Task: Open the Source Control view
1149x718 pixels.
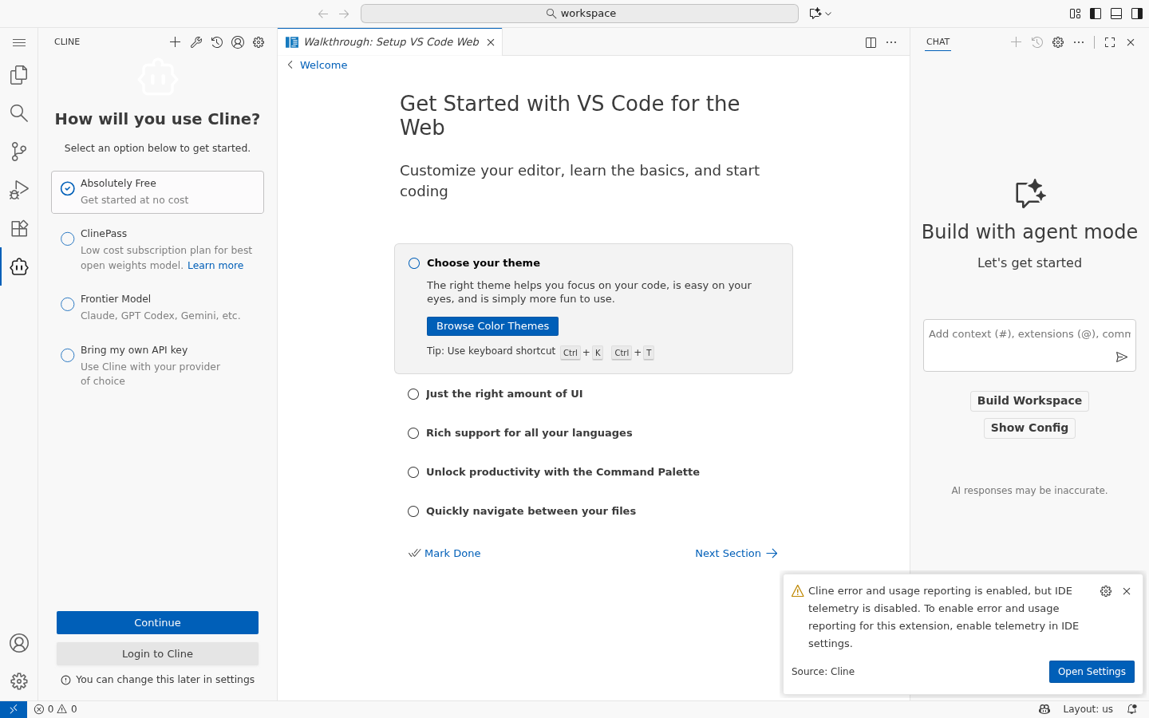Action: (x=19, y=152)
